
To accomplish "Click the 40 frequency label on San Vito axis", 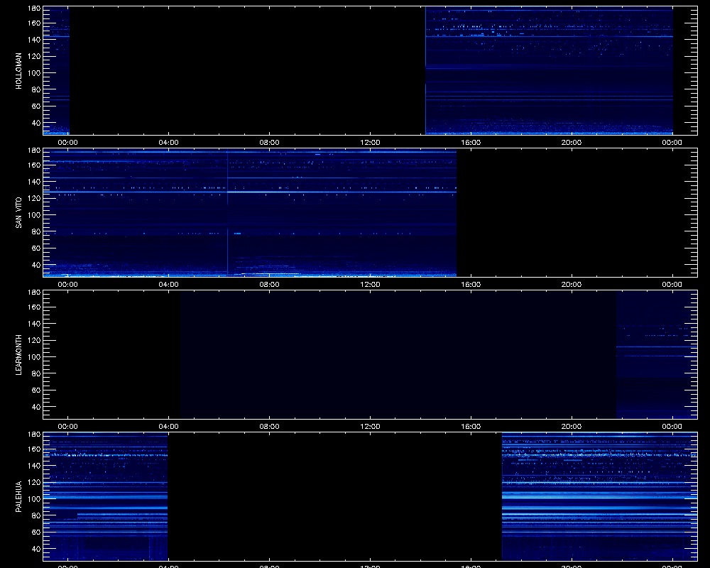I will pos(36,265).
